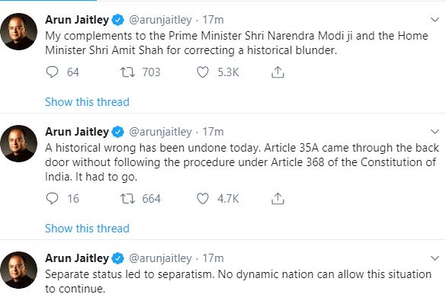The height and width of the screenshot is (304, 446).
Task: Retweet the tweet with 664 retweets
Action: point(127,199)
